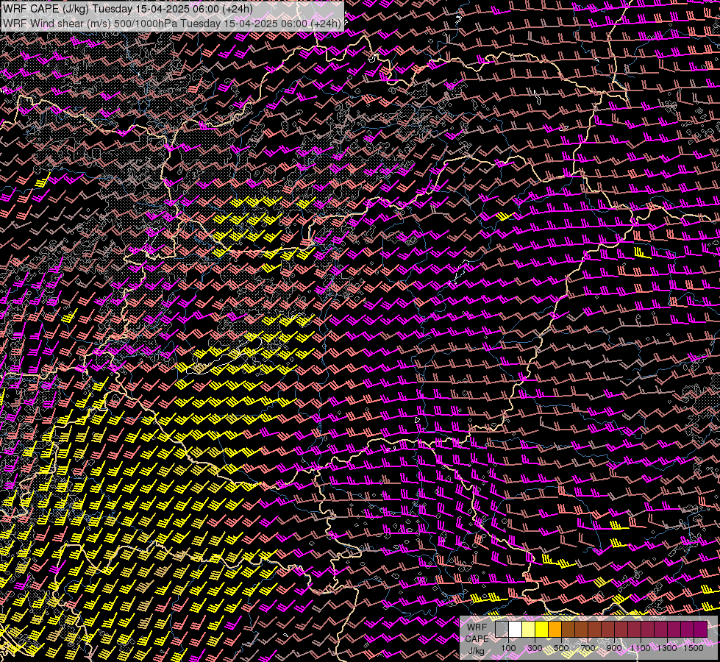
Task: Select the white 100–200 J/kg legend swatch
Action: [x=516, y=630]
